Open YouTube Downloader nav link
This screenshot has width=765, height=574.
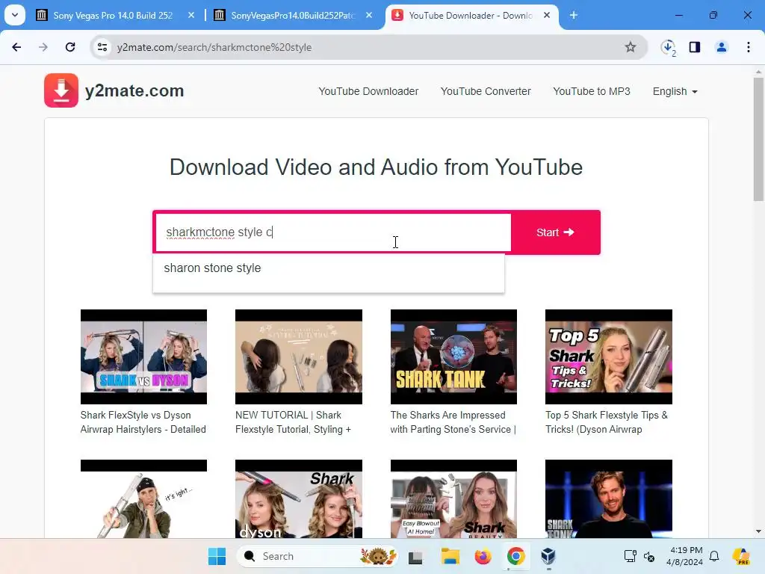[x=368, y=91]
